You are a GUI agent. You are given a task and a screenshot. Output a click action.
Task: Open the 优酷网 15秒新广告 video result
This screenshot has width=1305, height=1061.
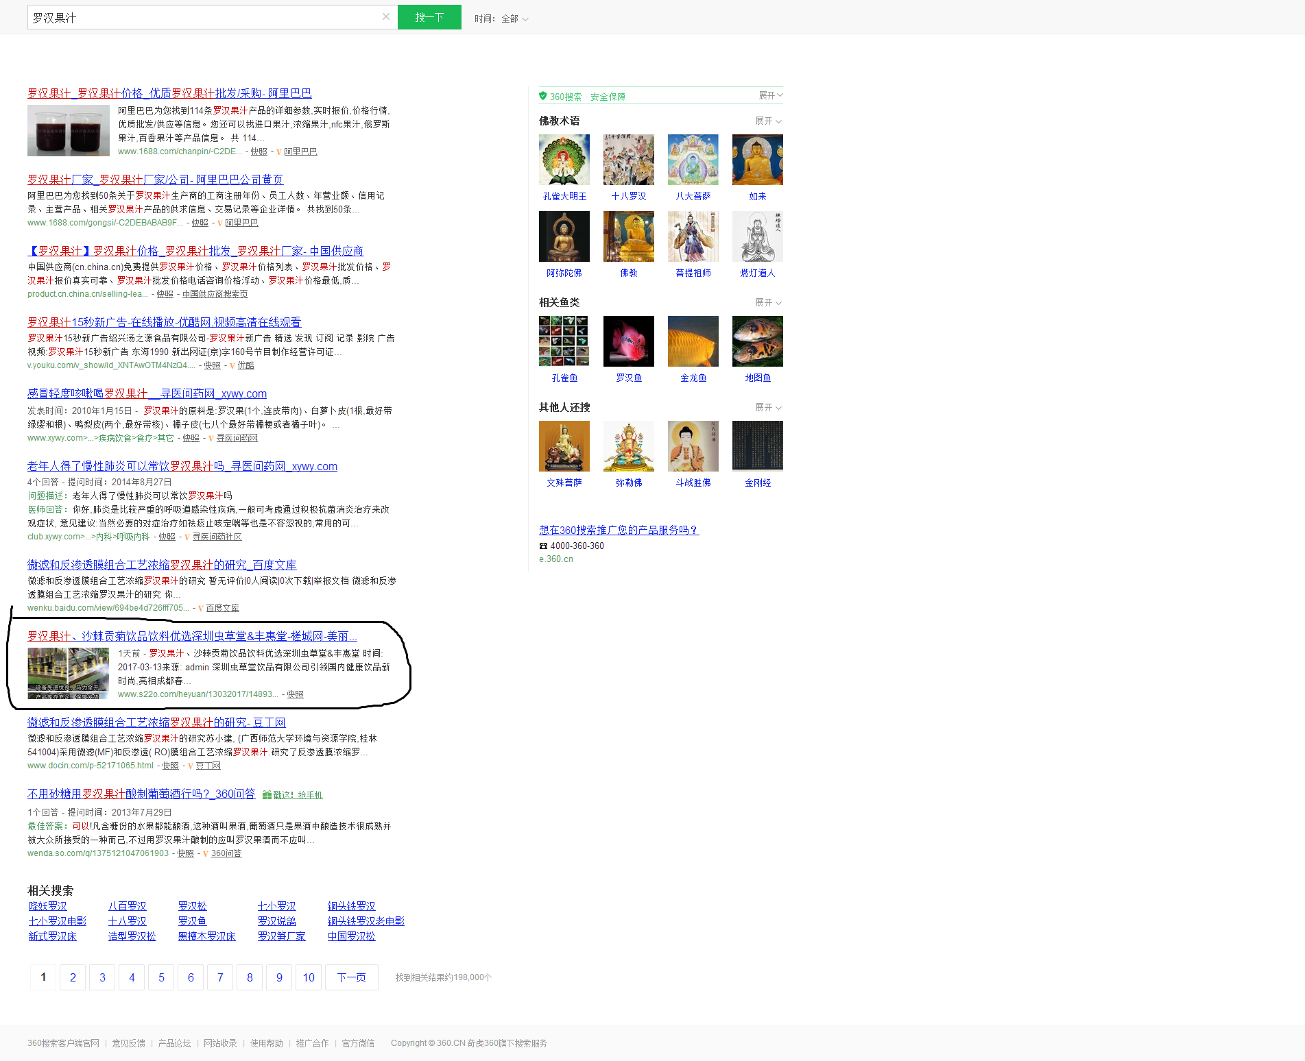tap(164, 322)
